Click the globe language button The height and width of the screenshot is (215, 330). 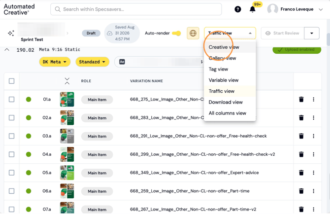(193, 33)
